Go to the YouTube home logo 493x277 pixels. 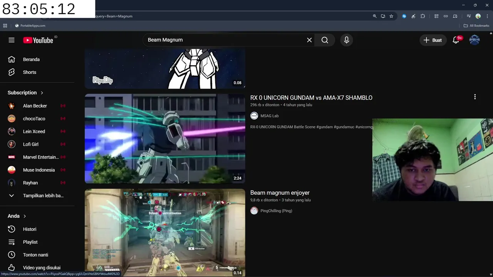click(38, 40)
